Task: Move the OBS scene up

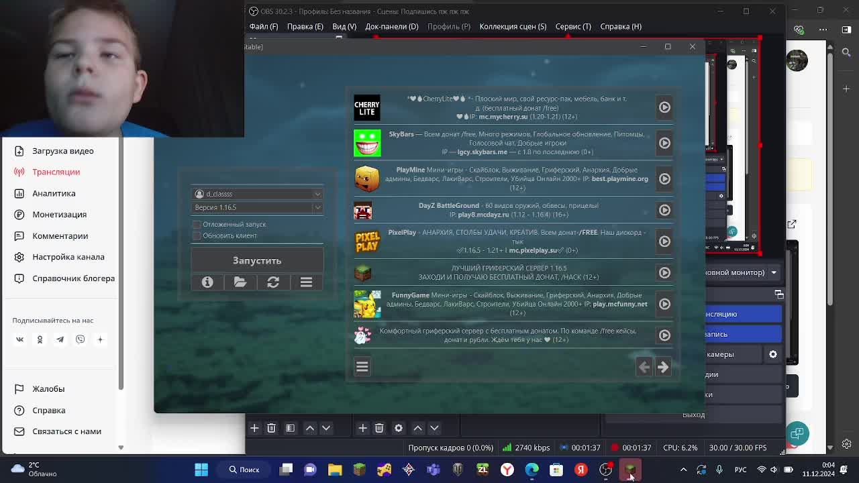Action: [310, 428]
